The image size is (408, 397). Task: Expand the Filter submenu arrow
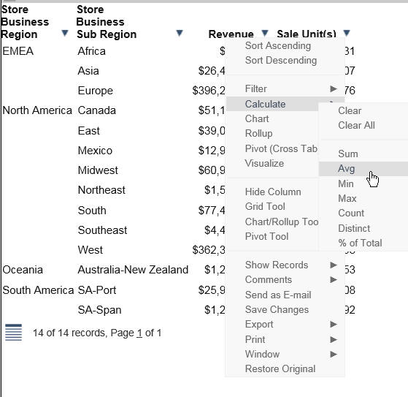(x=334, y=89)
